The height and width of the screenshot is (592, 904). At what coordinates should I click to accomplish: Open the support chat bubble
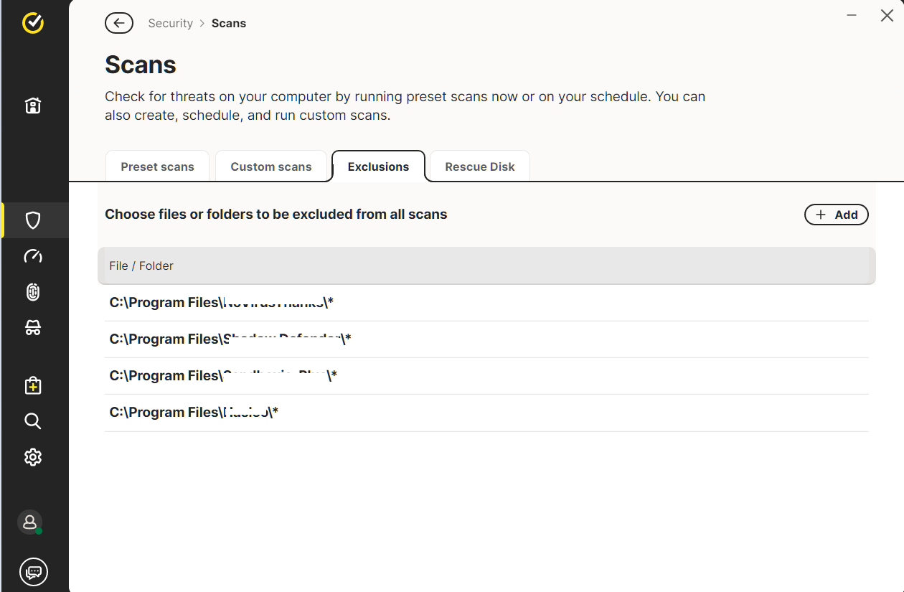(33, 572)
